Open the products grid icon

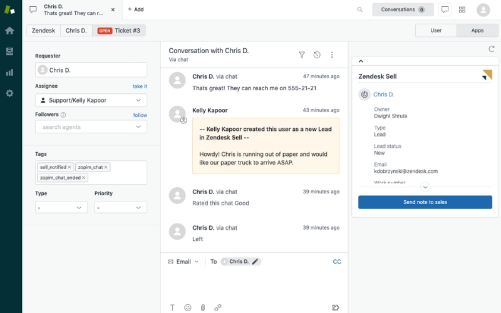tap(462, 9)
